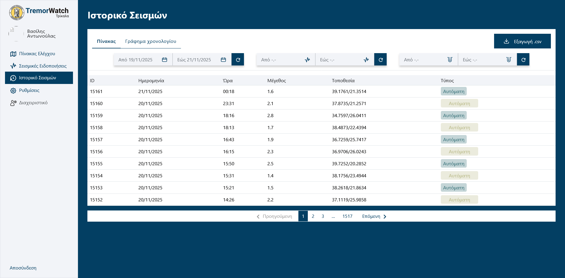Jump to page 1517 in pagination
Viewport: 565px width, 278px height.
[347, 216]
